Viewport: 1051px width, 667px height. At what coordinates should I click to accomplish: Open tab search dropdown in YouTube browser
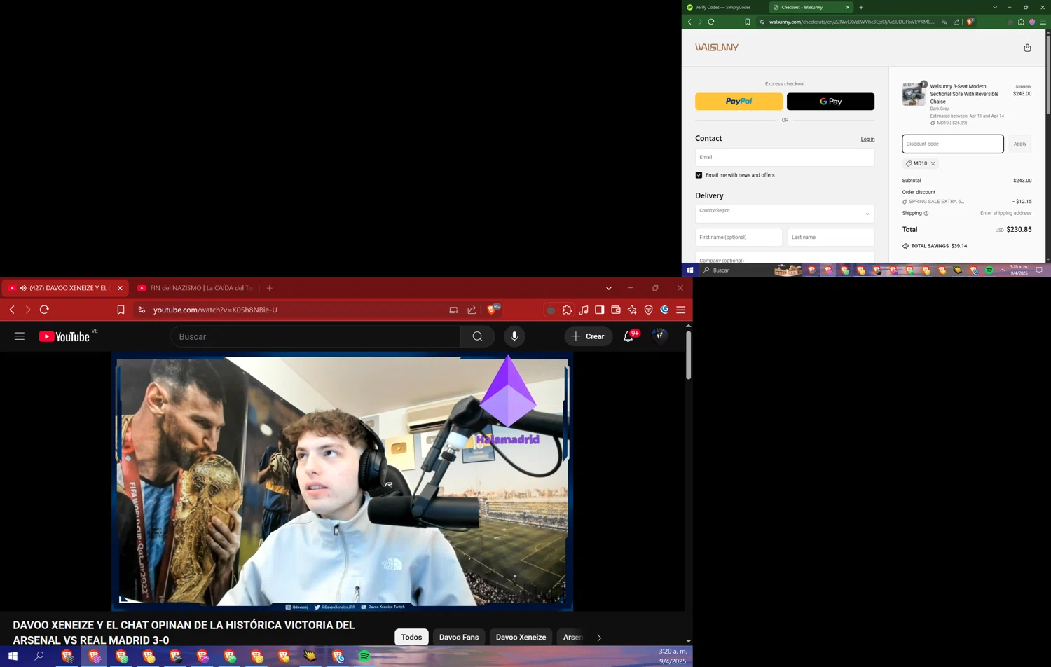point(608,288)
